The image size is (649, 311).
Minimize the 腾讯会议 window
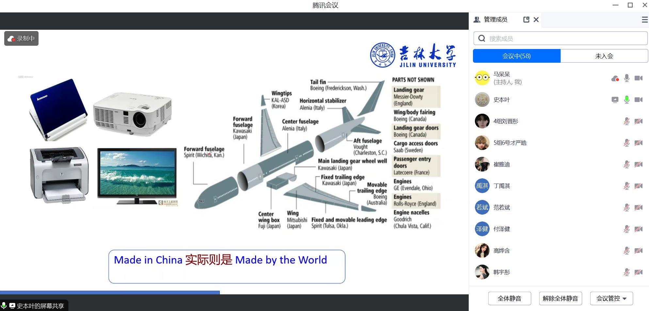tap(616, 5)
